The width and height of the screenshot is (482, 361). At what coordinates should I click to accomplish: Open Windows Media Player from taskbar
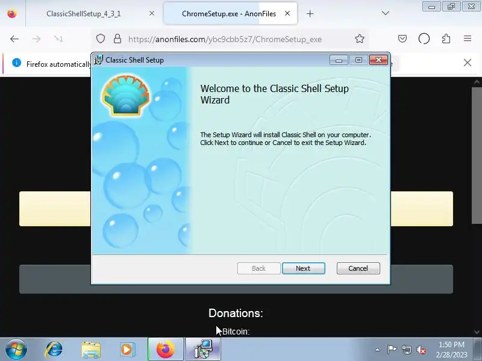coord(127,350)
